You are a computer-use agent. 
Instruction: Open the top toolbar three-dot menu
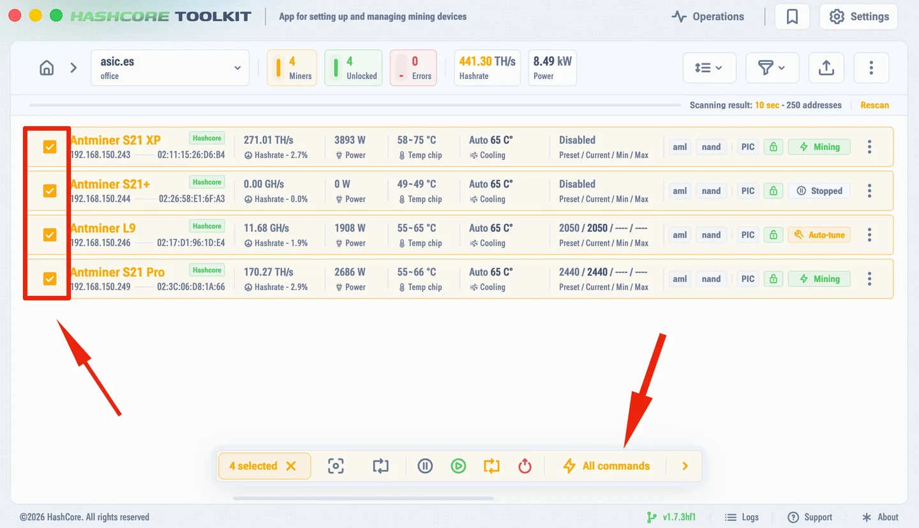871,68
